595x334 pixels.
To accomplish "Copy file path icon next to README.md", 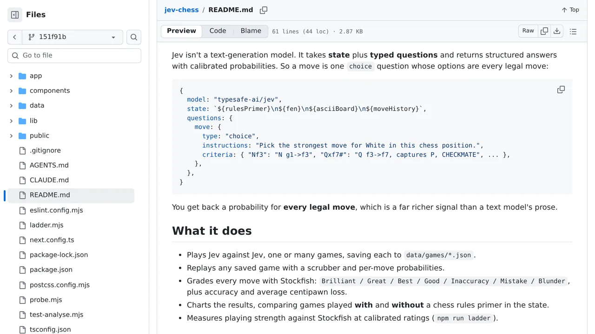I will tap(264, 10).
